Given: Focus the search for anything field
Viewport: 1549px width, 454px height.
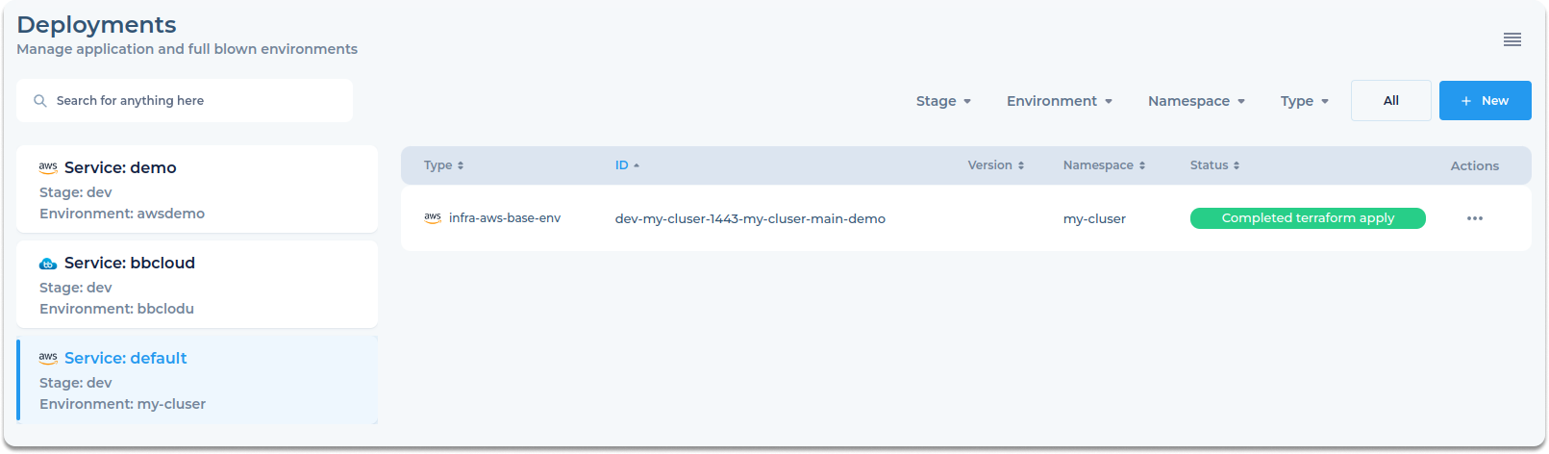Looking at the screenshot, I should pyautogui.click(x=185, y=100).
